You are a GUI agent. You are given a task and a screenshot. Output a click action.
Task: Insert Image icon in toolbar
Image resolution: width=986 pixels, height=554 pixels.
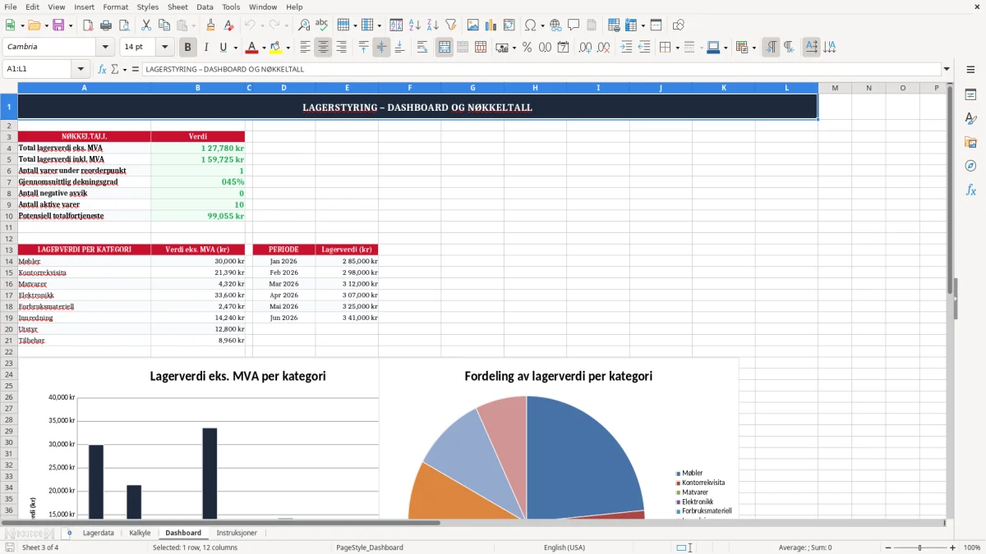click(473, 25)
